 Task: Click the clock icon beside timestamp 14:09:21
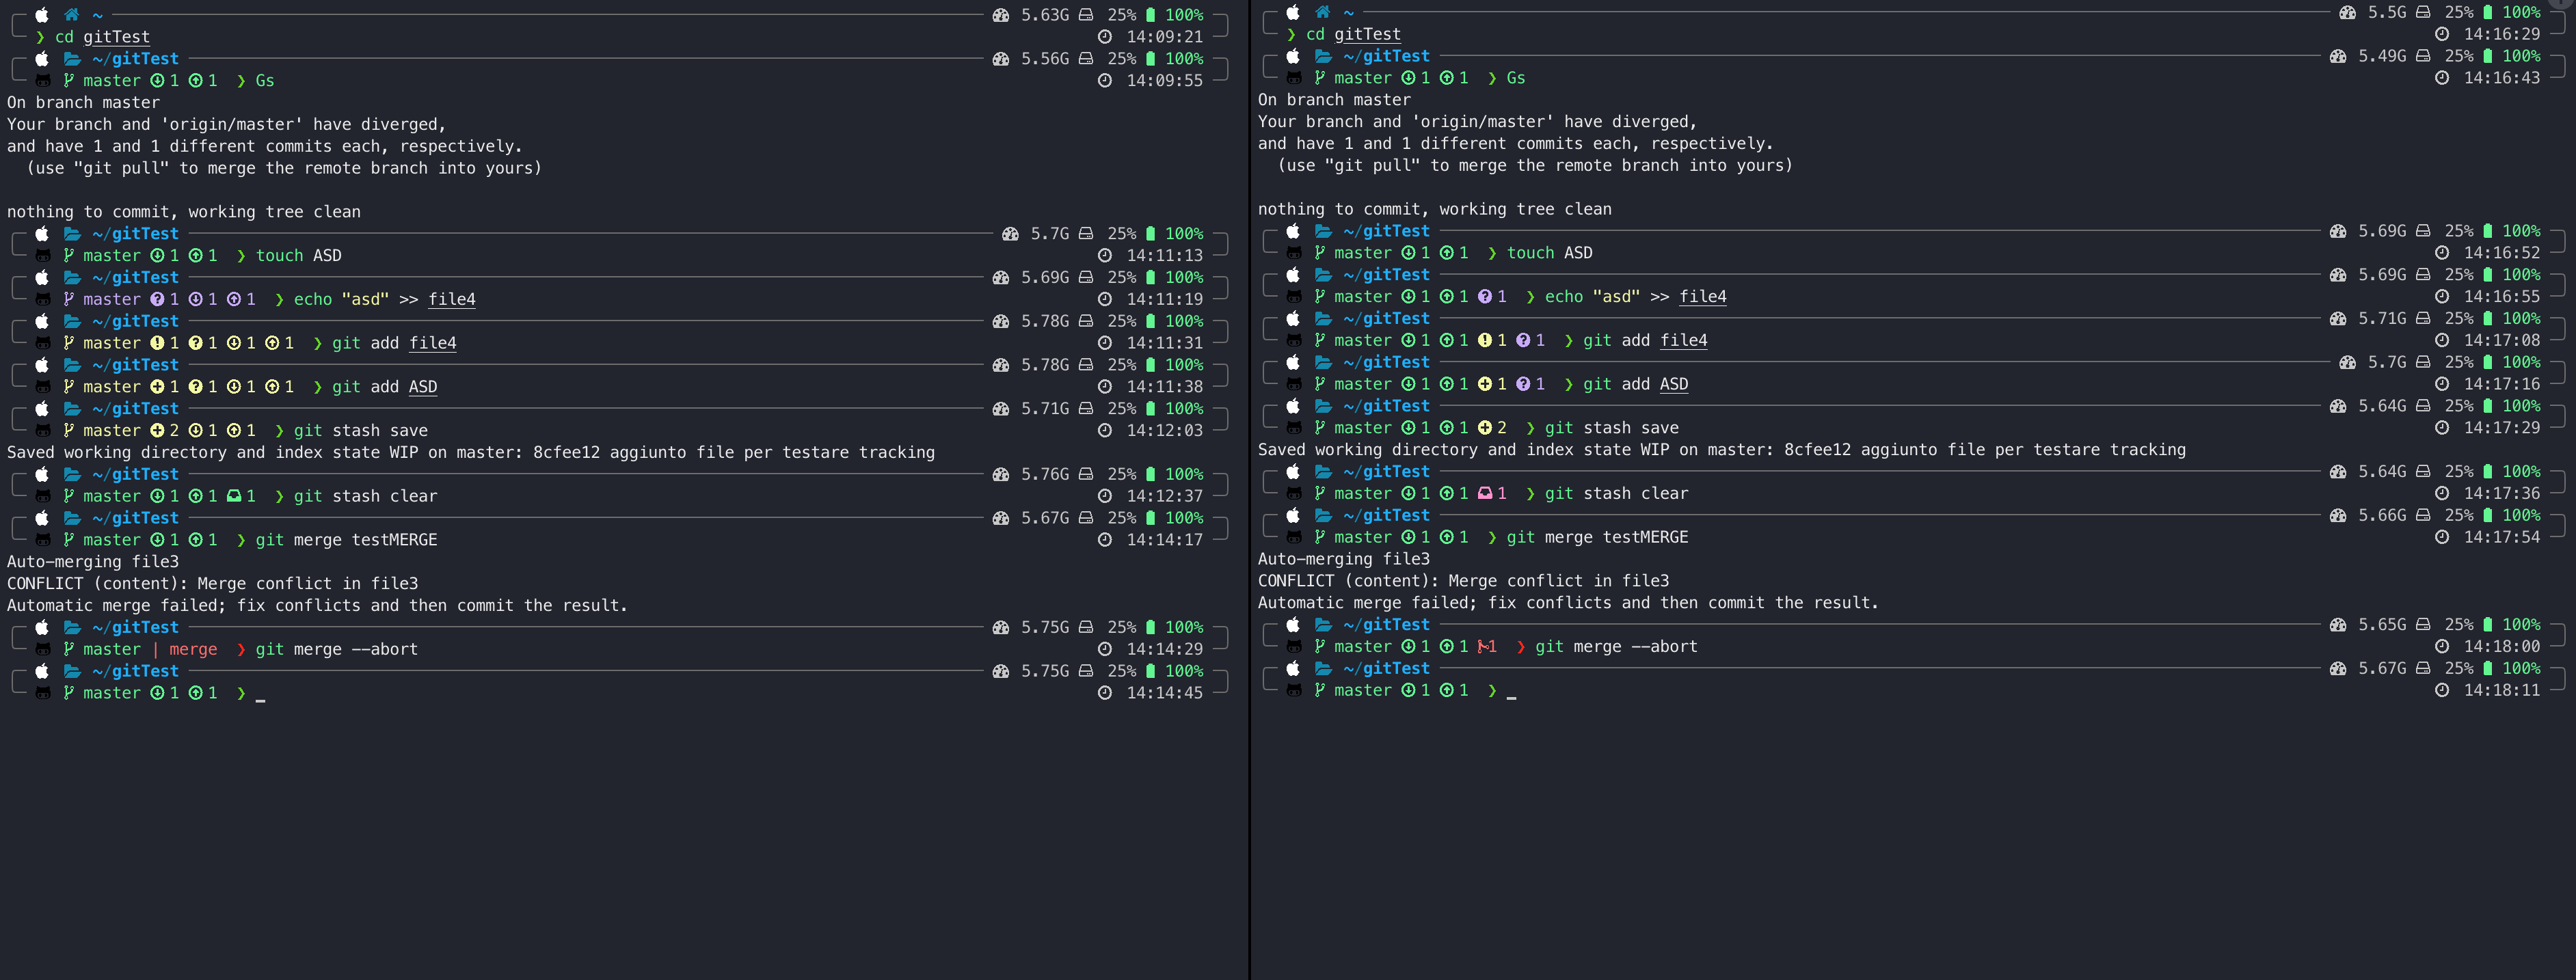pyautogui.click(x=1105, y=36)
